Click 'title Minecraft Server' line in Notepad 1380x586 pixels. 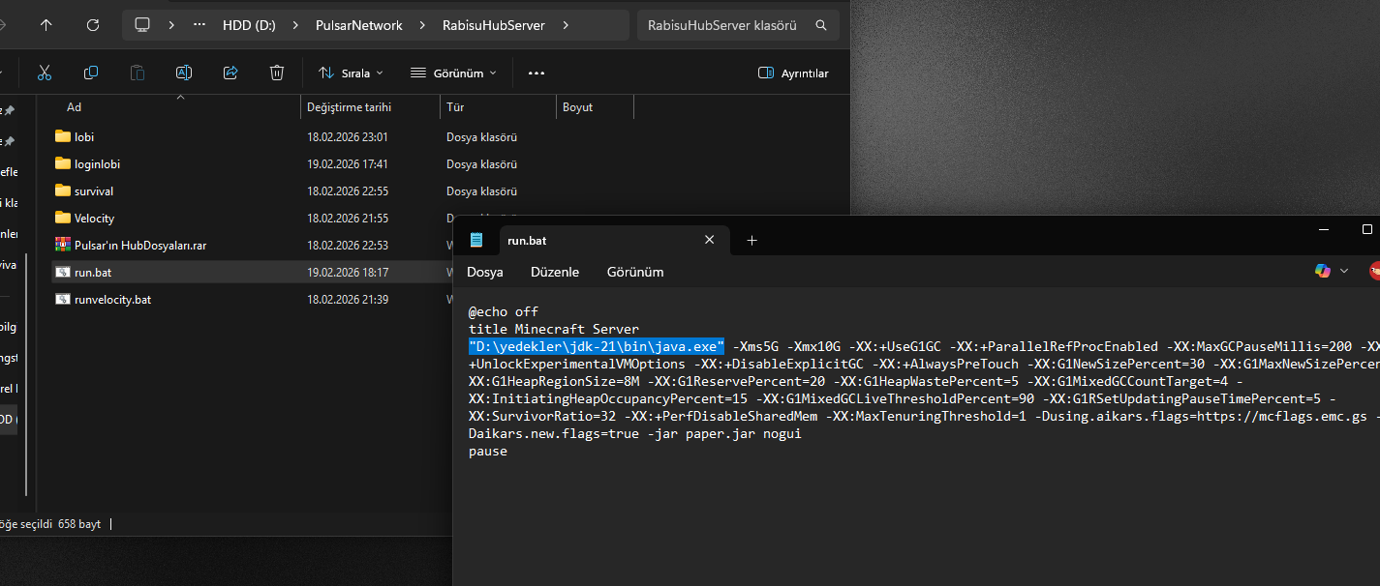[x=553, y=330]
